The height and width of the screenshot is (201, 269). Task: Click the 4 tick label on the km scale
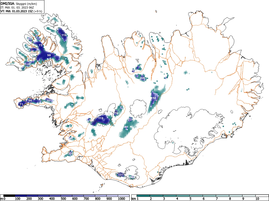[177, 199]
